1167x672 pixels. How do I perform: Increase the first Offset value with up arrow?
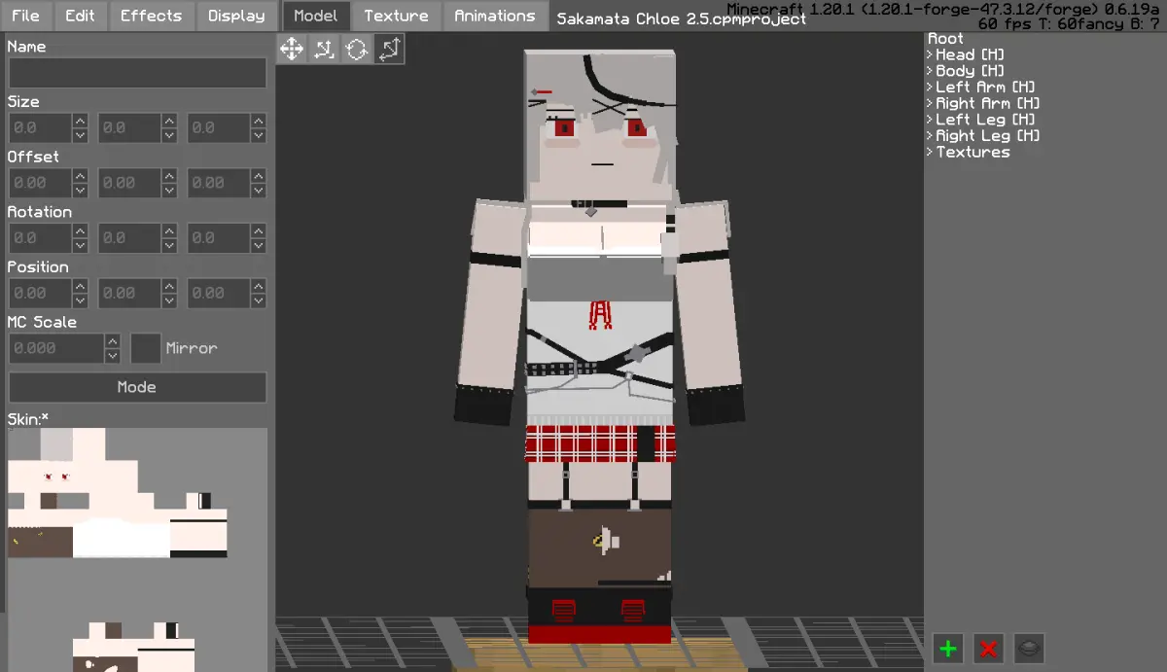pyautogui.click(x=81, y=176)
